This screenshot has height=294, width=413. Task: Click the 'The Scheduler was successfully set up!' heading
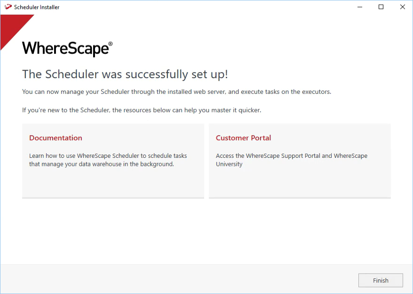[125, 74]
